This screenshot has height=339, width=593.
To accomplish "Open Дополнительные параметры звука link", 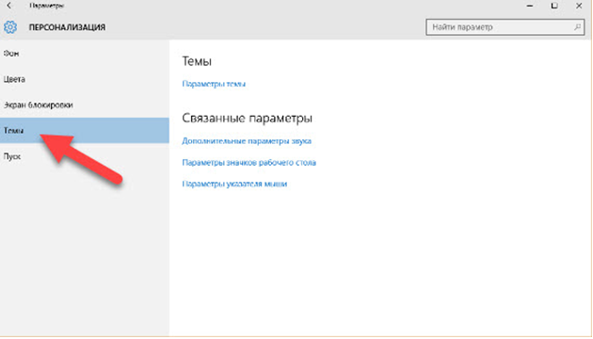I will 247,140.
